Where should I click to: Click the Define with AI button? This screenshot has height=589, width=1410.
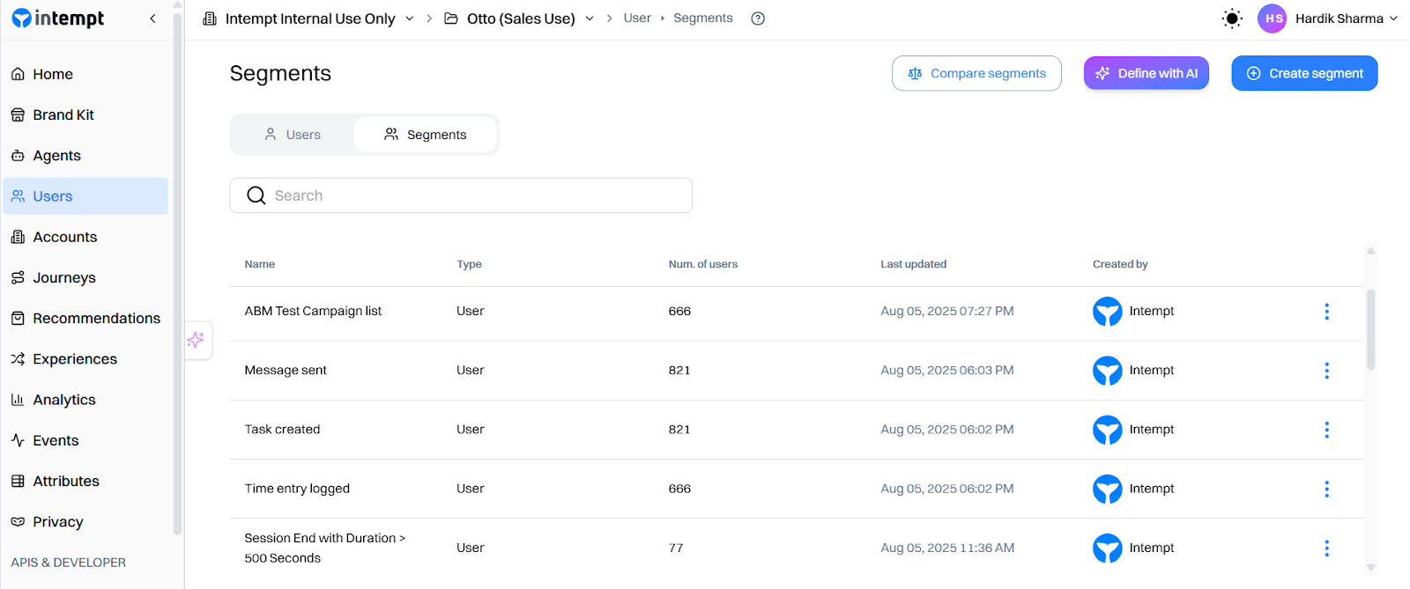[1146, 74]
